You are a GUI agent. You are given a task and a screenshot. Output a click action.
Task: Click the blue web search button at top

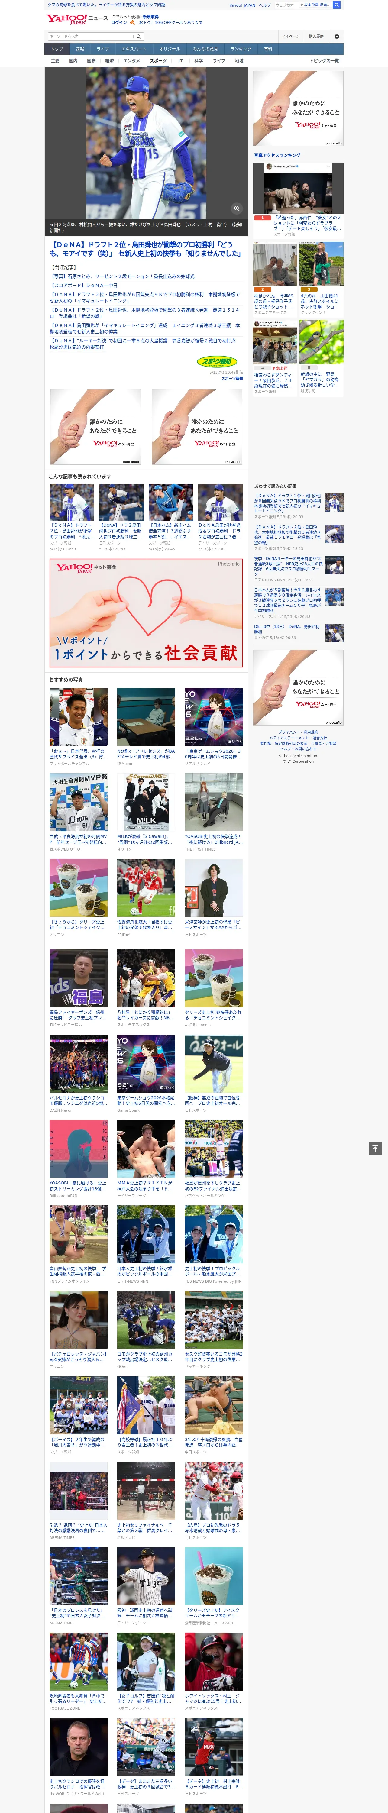(337, 5)
